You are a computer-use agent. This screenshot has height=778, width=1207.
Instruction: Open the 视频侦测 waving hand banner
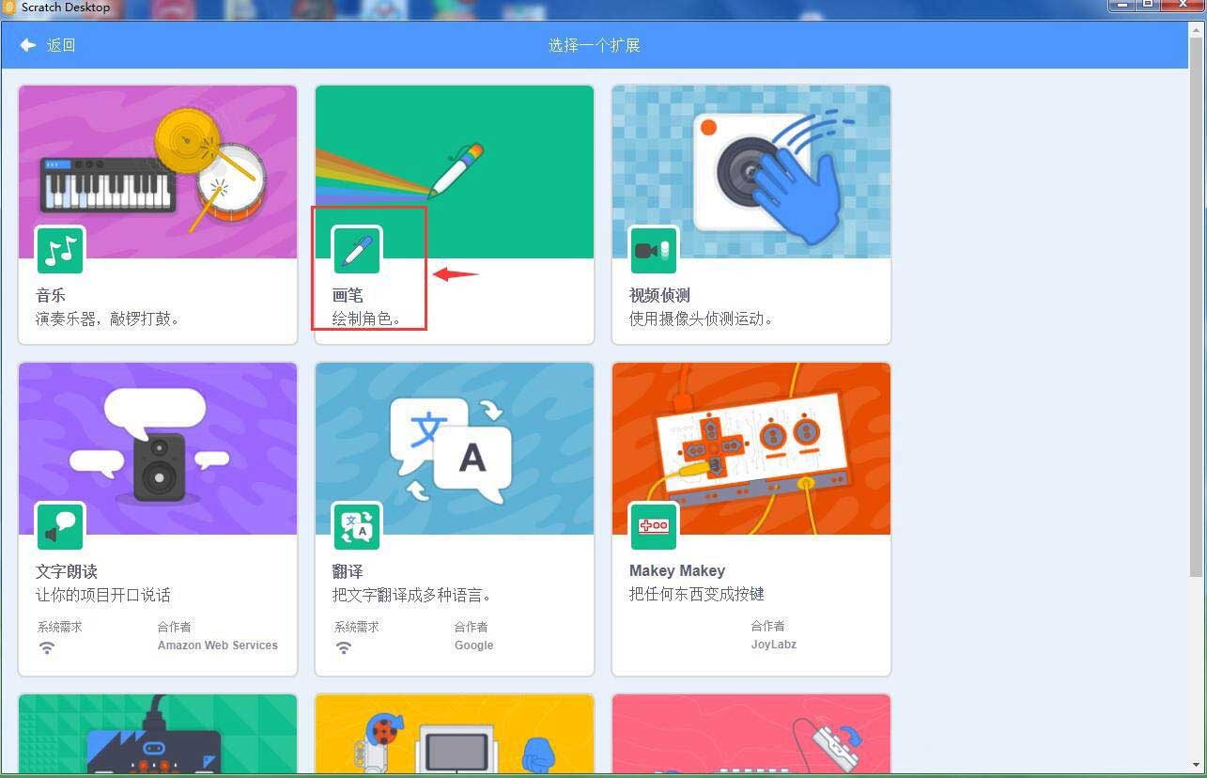click(751, 172)
